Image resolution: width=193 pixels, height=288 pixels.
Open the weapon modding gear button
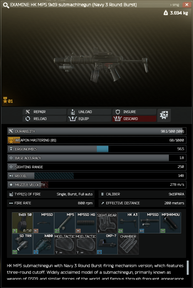tap(164, 115)
